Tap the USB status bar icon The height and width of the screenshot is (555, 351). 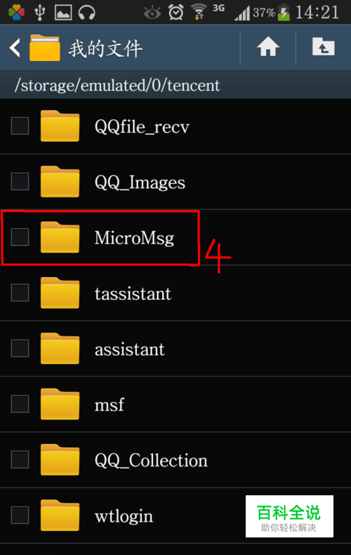39,13
